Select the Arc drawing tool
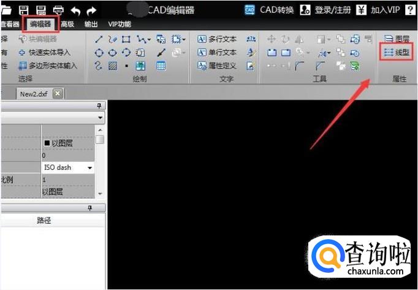Viewport: 418px width, 290px height. coord(126,53)
